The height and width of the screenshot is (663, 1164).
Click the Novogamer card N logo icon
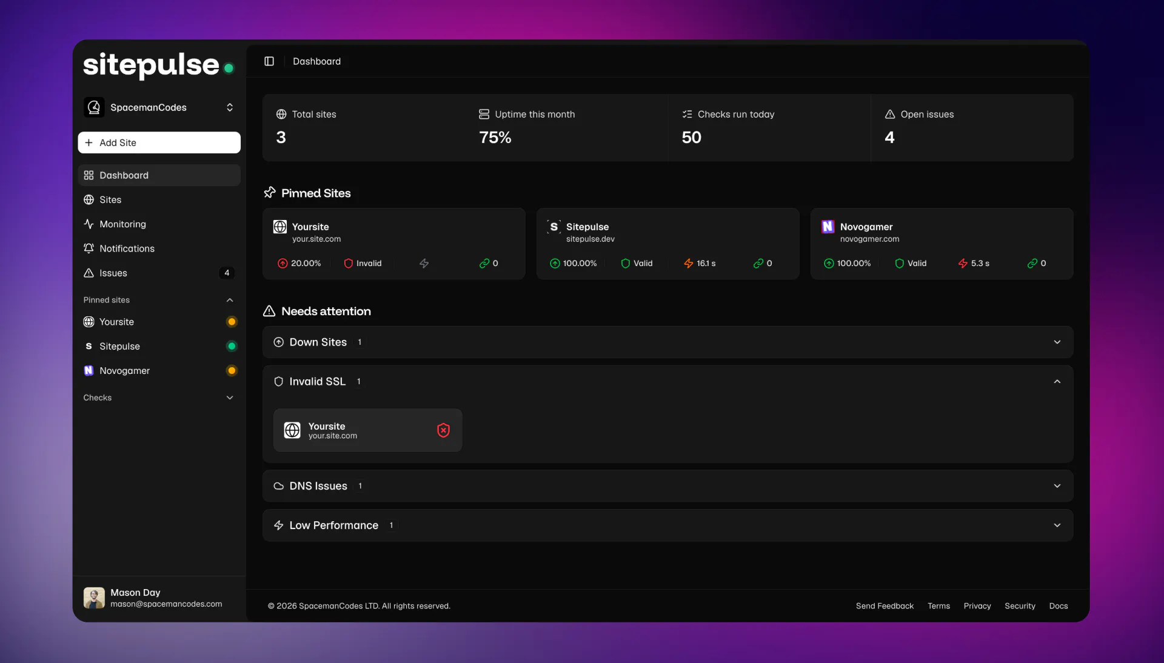(x=828, y=227)
